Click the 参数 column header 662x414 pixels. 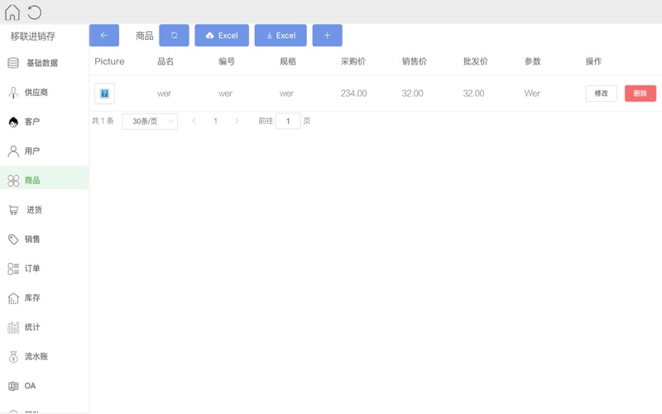coord(533,61)
